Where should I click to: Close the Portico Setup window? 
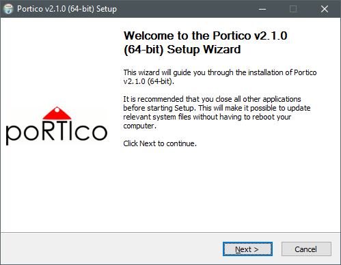[x=325, y=9]
